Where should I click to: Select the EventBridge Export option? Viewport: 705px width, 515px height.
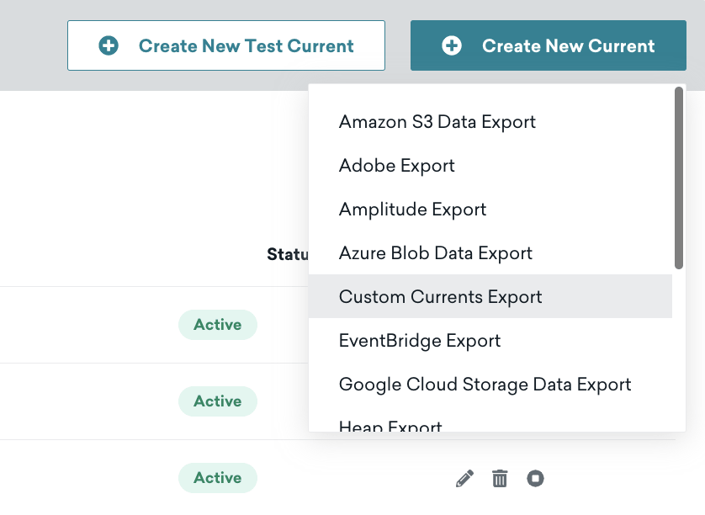pyautogui.click(x=419, y=341)
